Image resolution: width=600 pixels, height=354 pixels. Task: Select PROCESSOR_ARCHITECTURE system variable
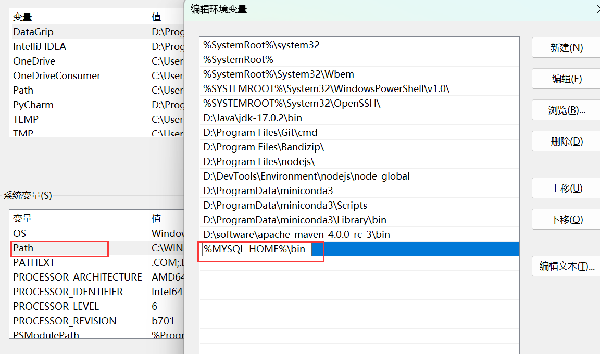click(x=98, y=277)
